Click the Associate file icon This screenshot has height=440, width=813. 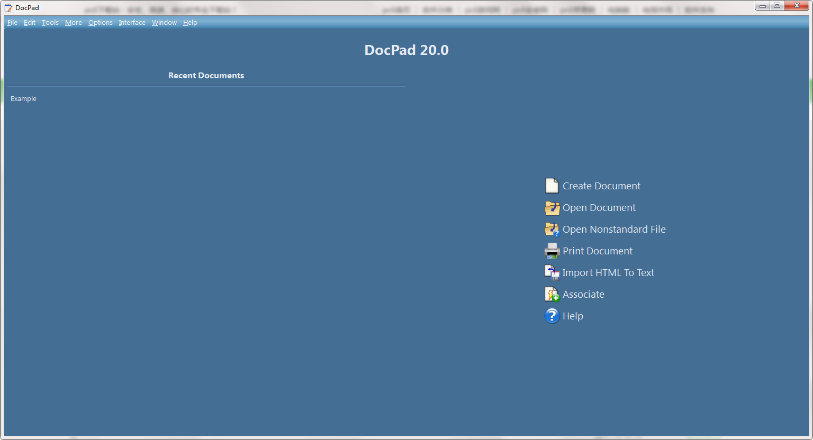[552, 295]
